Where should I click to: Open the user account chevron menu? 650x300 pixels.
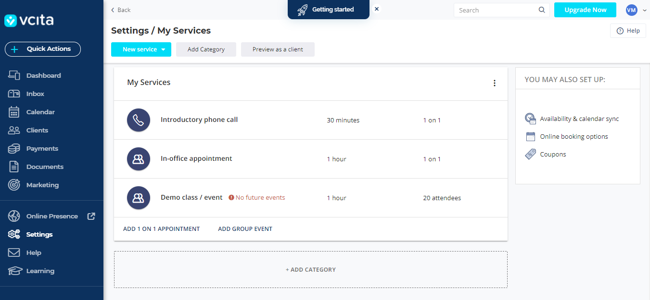[645, 10]
